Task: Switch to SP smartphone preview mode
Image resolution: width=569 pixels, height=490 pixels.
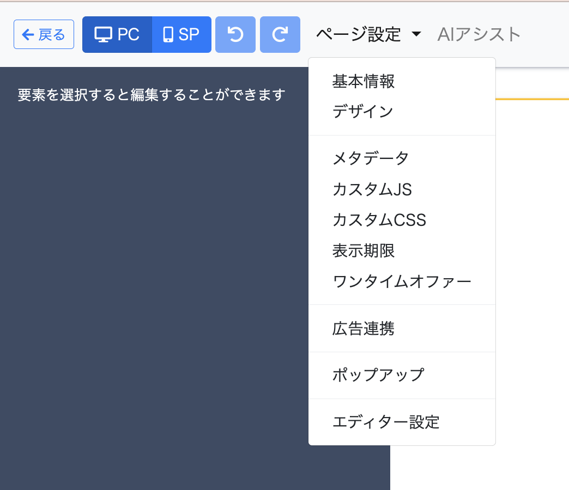Action: coord(181,35)
